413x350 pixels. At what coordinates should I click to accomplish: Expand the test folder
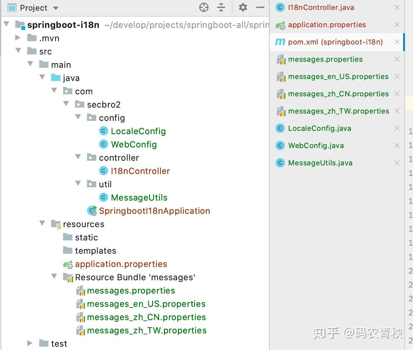(29, 343)
